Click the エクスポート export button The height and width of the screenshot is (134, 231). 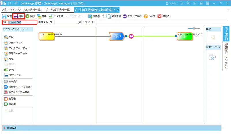[x=58, y=16]
